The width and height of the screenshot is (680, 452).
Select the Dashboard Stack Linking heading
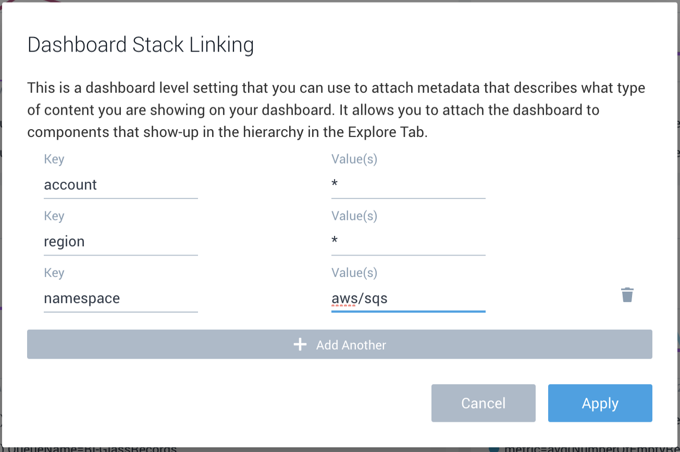[x=140, y=45]
